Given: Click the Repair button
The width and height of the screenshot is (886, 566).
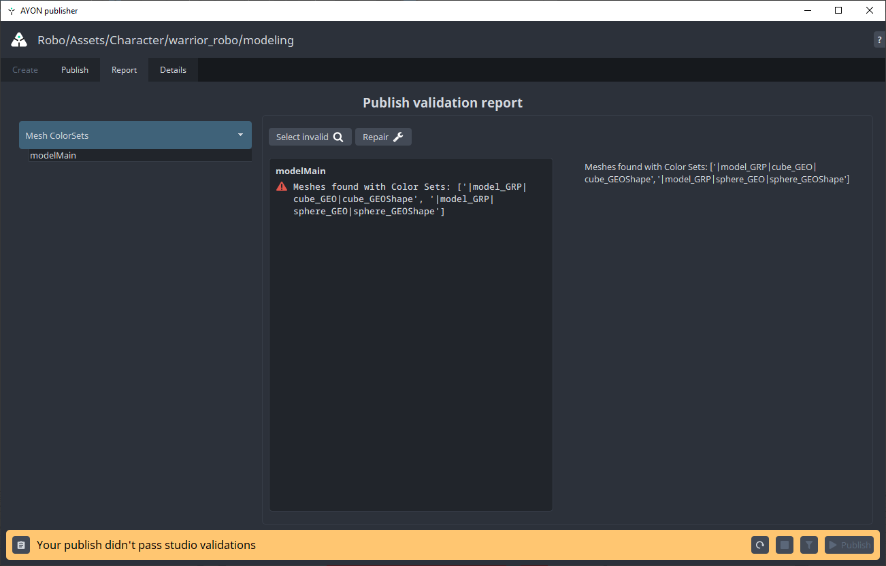Looking at the screenshot, I should click(383, 137).
